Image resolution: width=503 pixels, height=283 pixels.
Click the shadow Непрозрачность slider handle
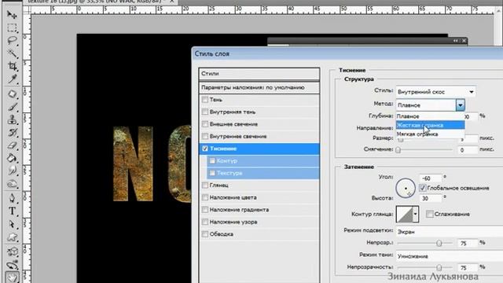tap(439, 267)
